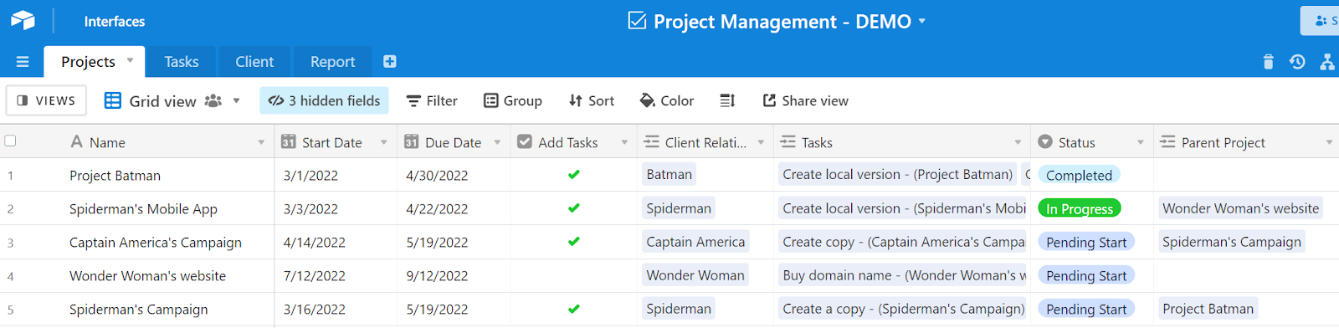
Task: Open the Name column dropdown arrow
Action: (261, 142)
